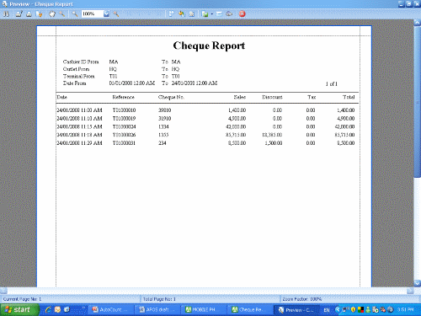Click the EN language indicator in tray
The height and width of the screenshot is (316, 421).
pyautogui.click(x=327, y=310)
